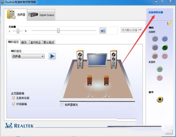The height and width of the screenshot is (137, 176).
Task: Click the green front panel headphone jack
Action: point(159,69)
